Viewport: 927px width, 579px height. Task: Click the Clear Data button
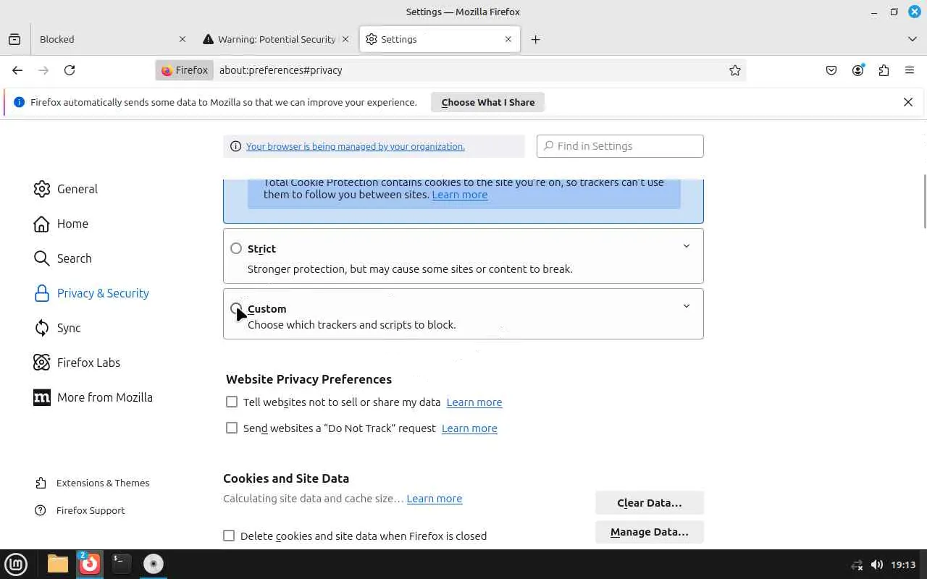649,503
